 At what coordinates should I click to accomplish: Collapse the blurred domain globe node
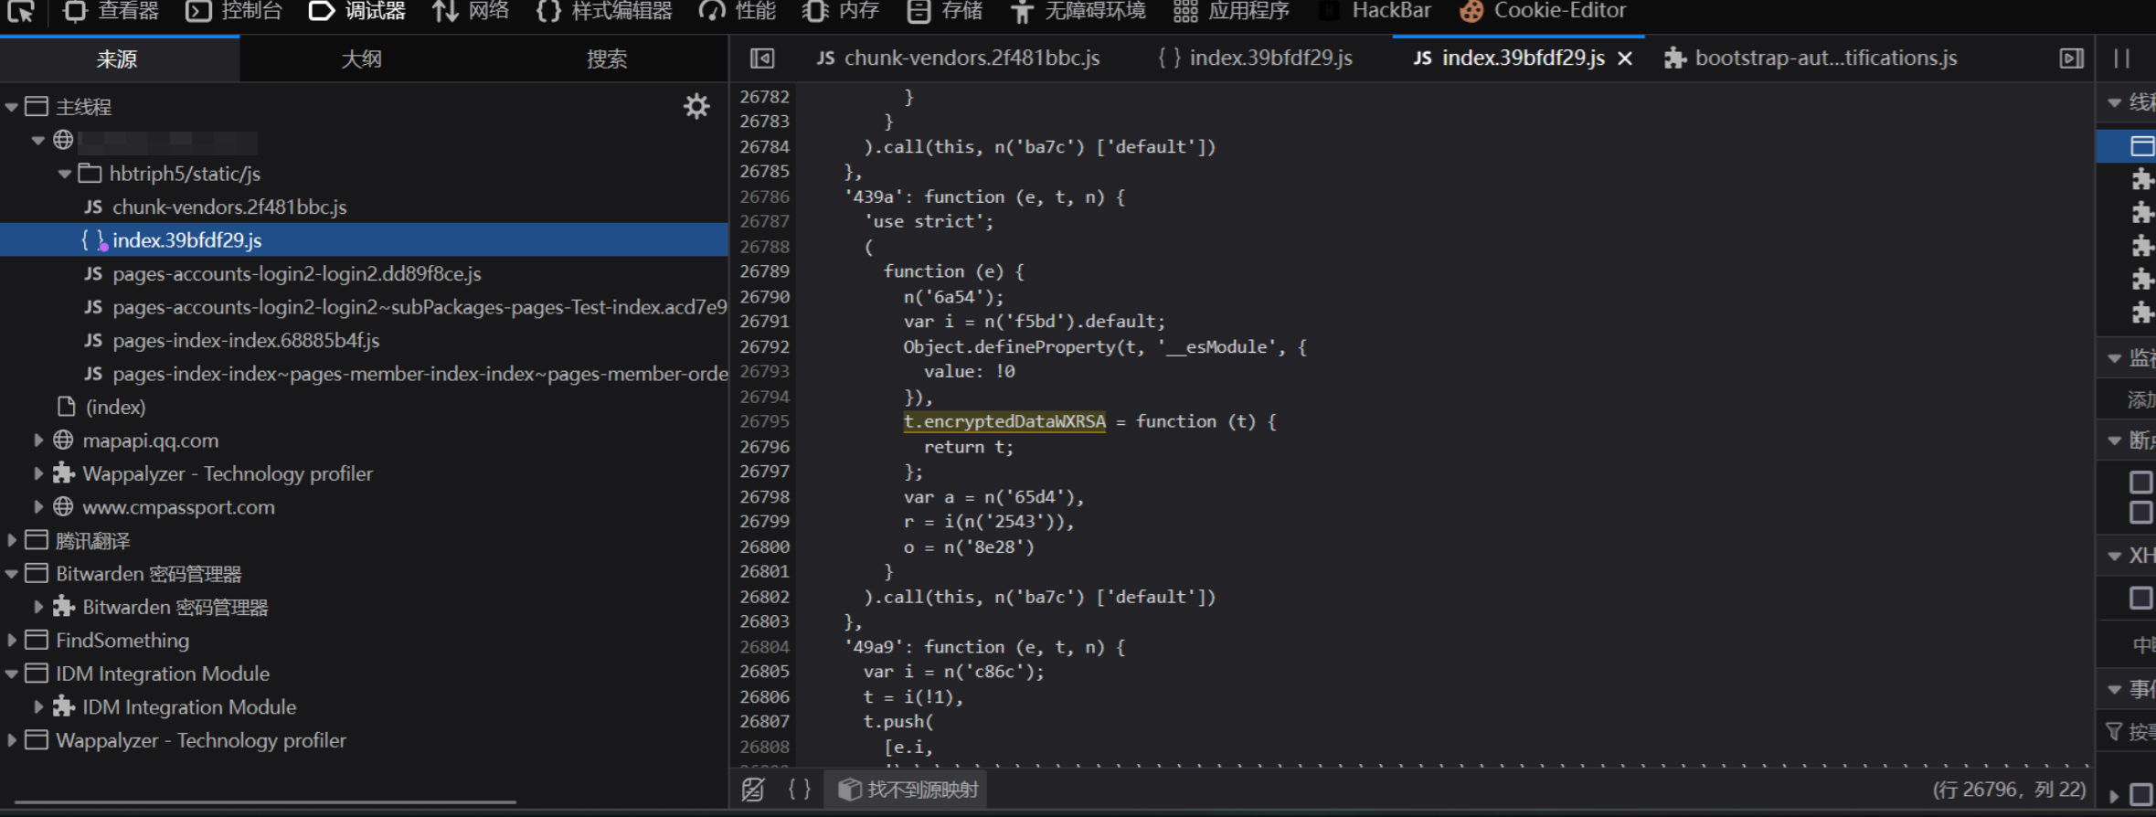tap(37, 141)
